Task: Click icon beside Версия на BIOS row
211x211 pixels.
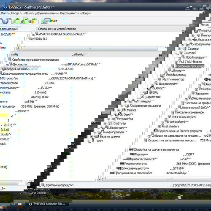Action: (4, 69)
